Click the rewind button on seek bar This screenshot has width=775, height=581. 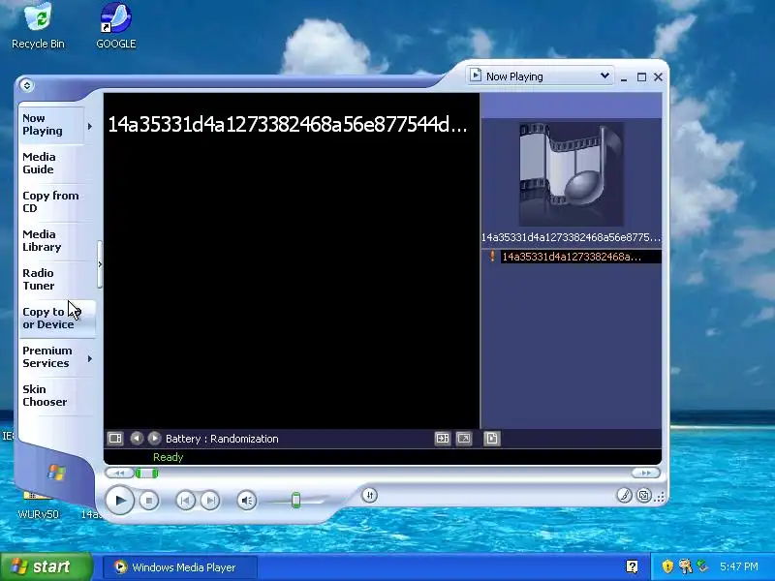point(118,473)
